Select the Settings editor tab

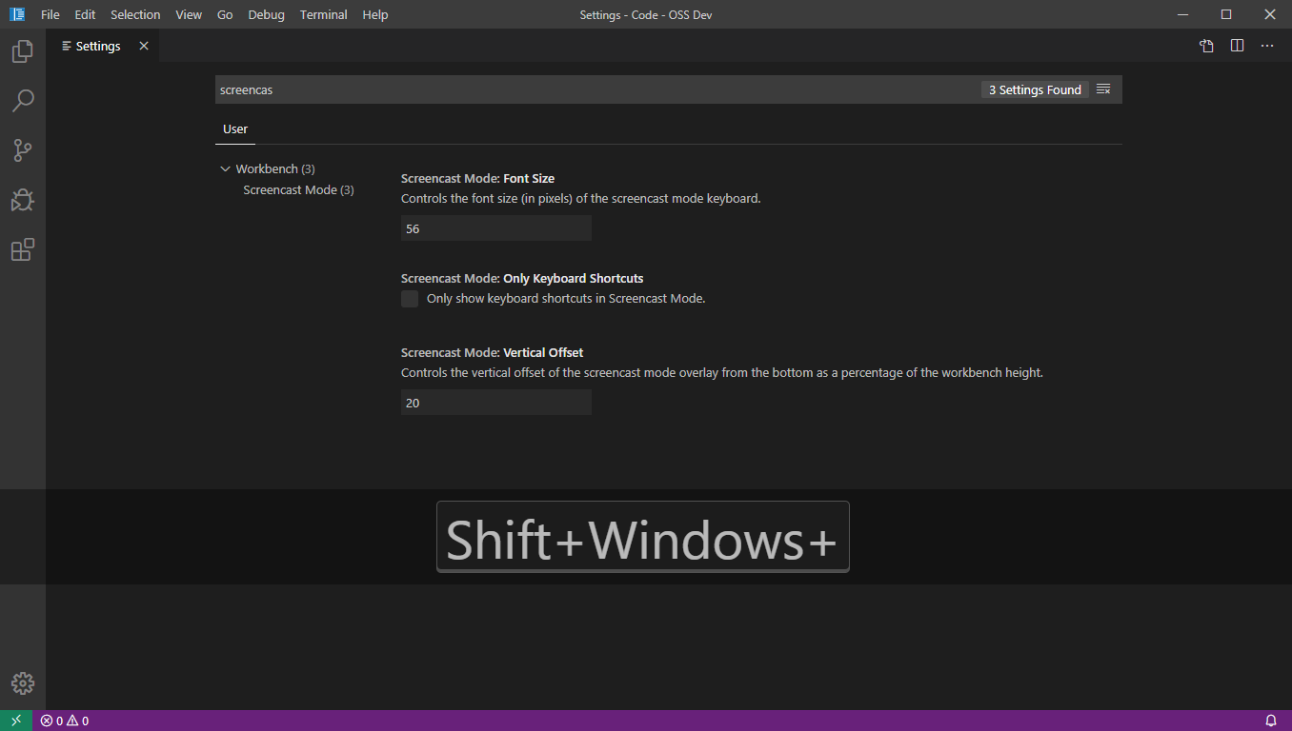(x=102, y=46)
